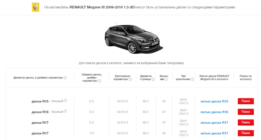Follow 'литые диски R17' link in 7.0 width row
This screenshot has width=261, height=140.
click(x=214, y=133)
